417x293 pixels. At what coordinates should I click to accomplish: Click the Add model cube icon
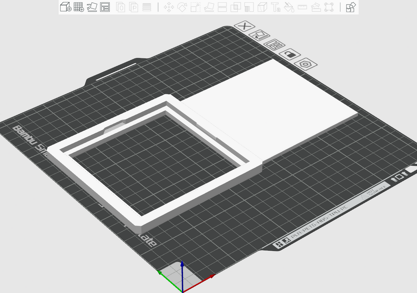[x=66, y=7]
